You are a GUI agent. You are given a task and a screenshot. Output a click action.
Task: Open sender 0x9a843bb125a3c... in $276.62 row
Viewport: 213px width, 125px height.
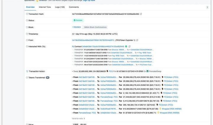(x=87, y=105)
